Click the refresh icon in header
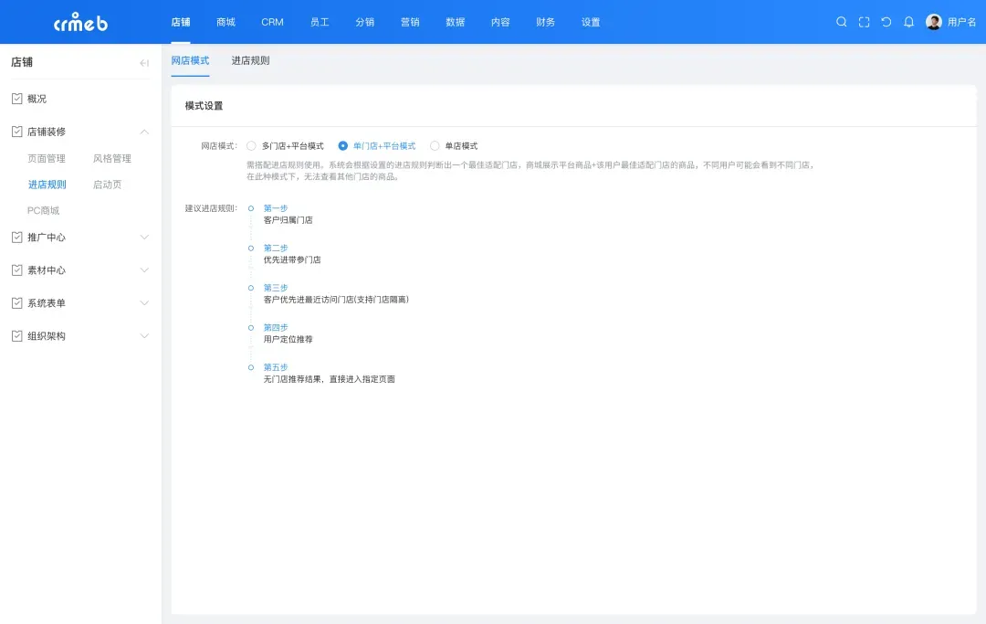 click(x=886, y=22)
